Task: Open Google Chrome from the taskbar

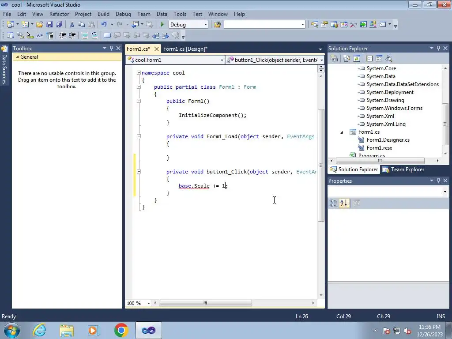Action: [121, 330]
